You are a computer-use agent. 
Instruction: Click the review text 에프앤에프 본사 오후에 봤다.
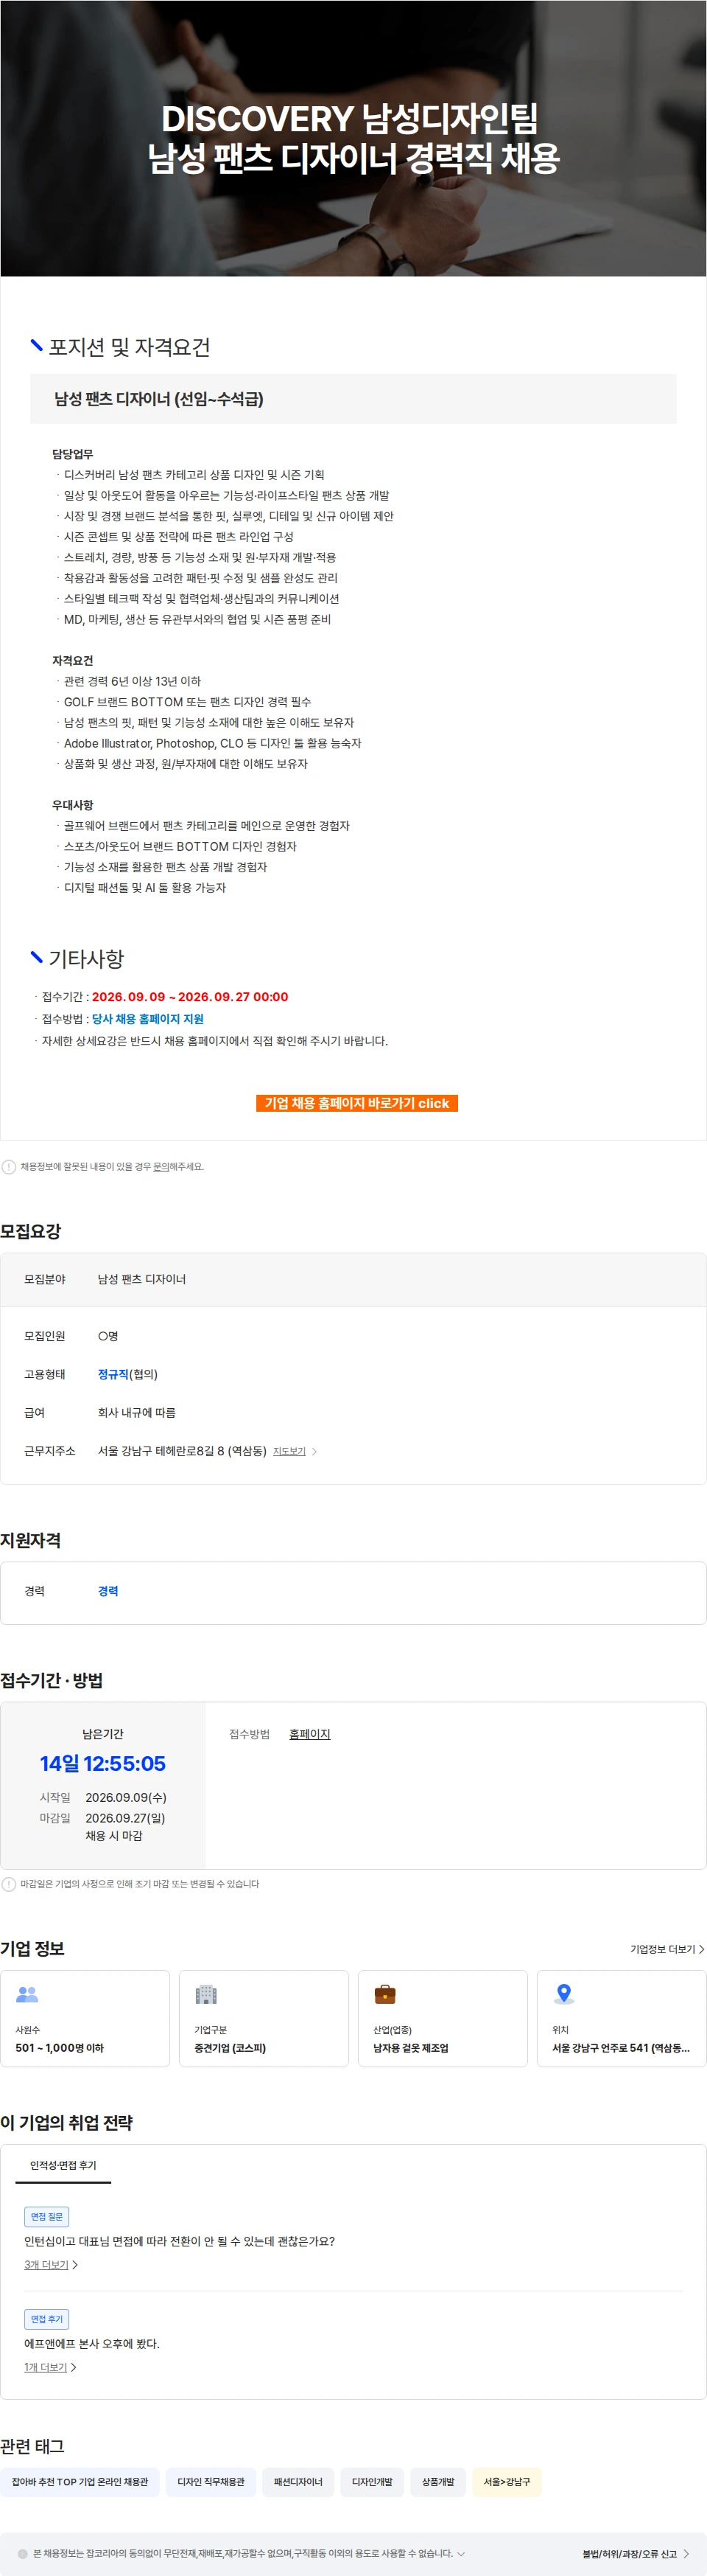pos(92,2343)
